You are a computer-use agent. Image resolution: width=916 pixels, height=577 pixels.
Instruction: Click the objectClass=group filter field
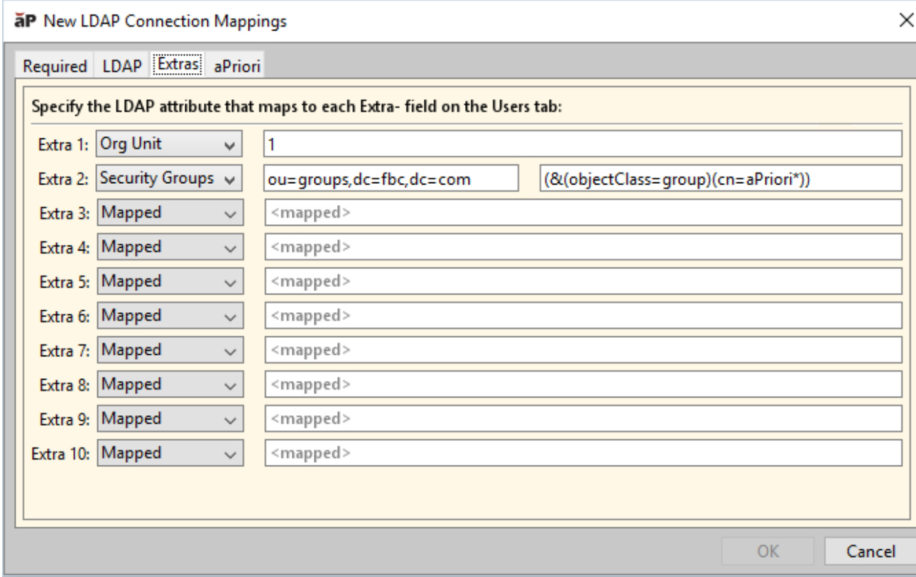[x=719, y=178]
